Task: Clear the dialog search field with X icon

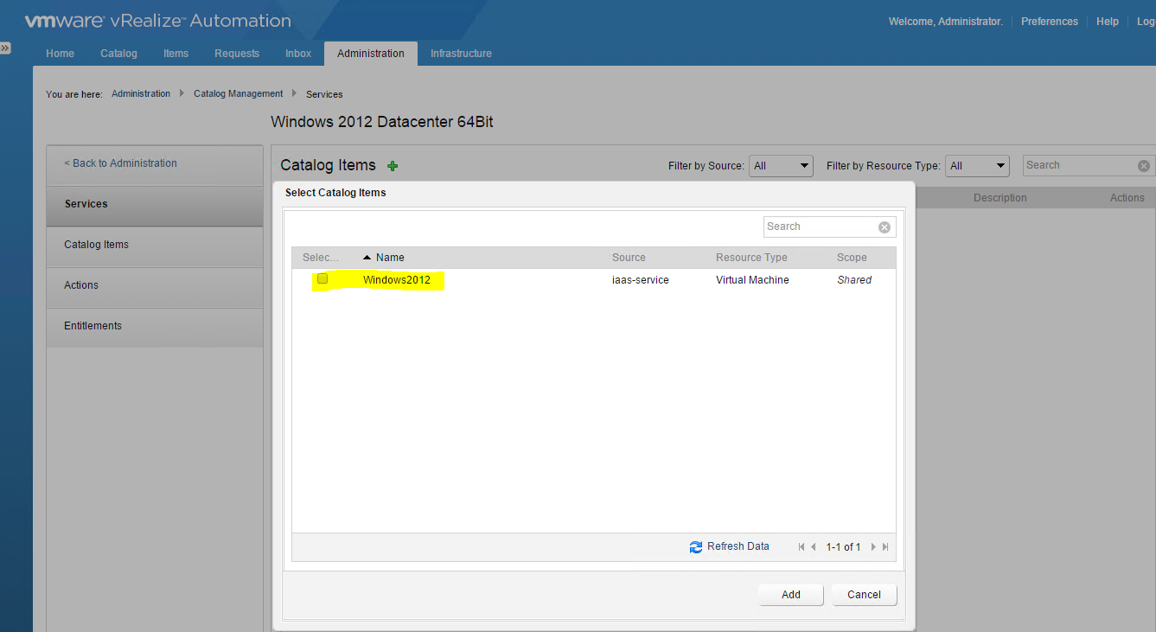Action: tap(885, 227)
